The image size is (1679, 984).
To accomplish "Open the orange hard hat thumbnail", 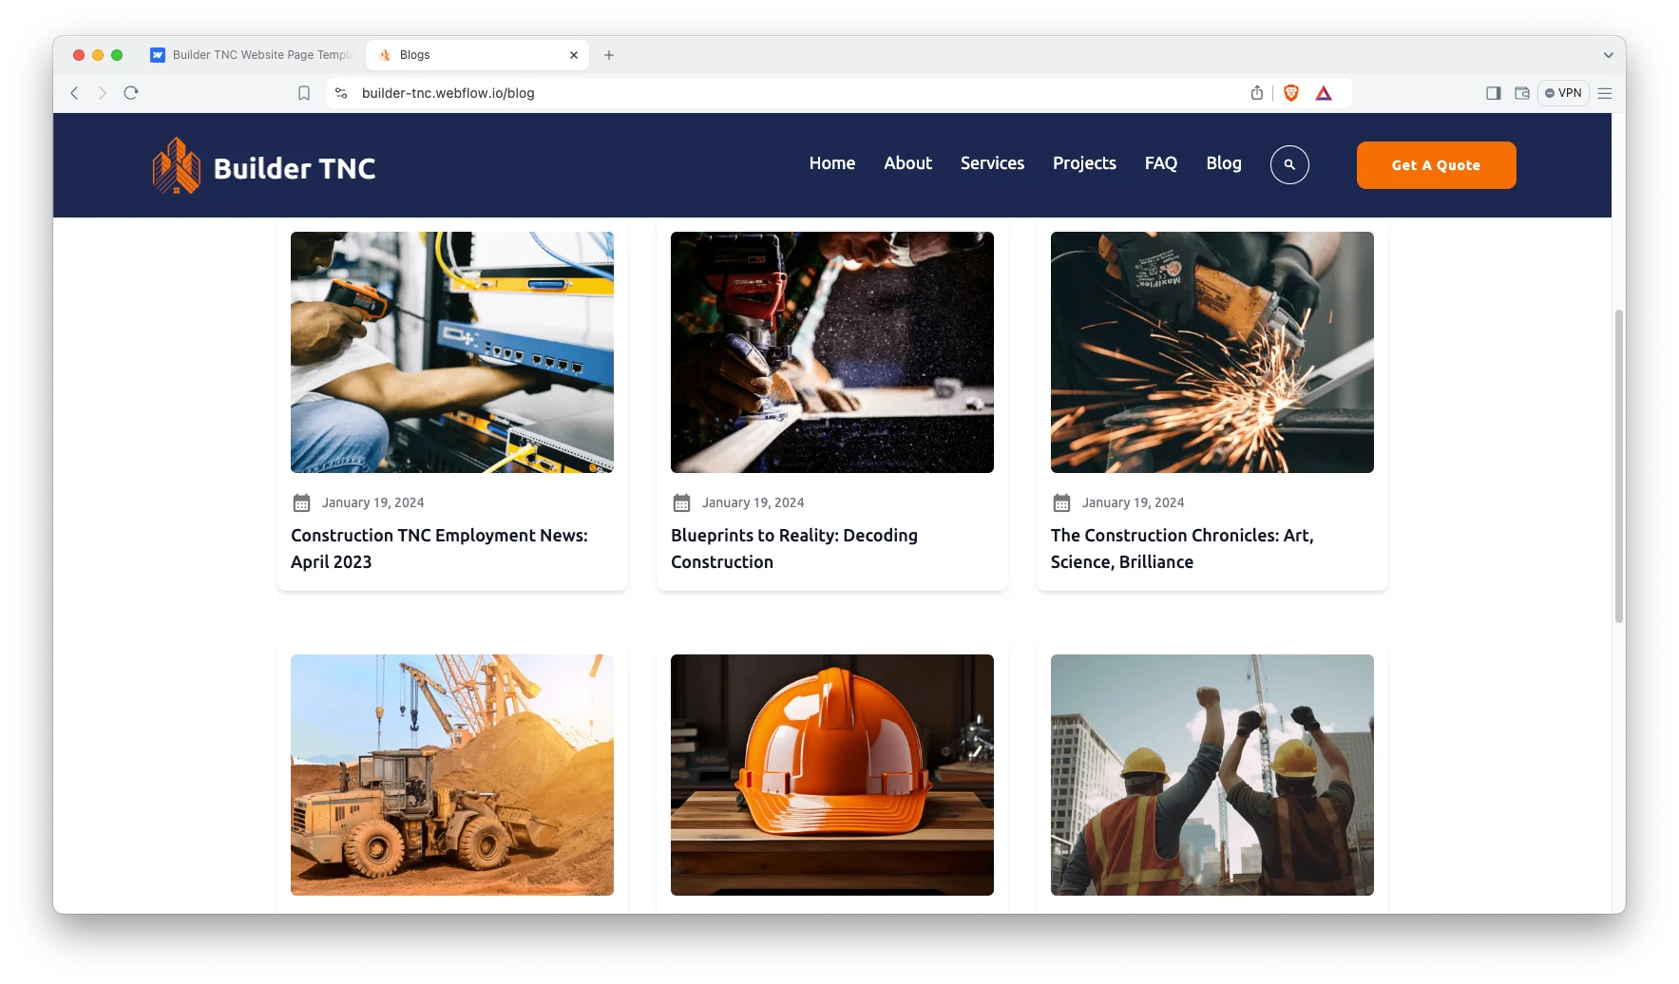I will click(x=831, y=774).
